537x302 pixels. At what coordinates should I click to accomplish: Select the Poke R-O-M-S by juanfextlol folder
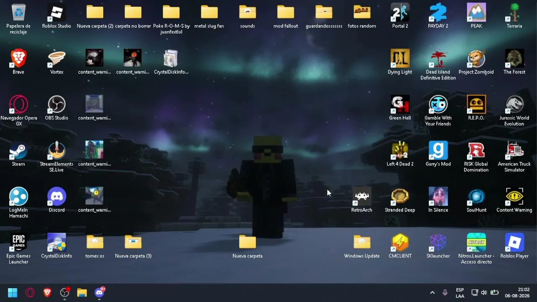tap(171, 19)
